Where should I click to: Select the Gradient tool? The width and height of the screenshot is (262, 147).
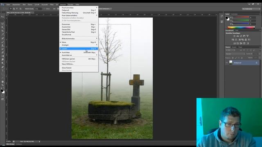(x=2, y=56)
